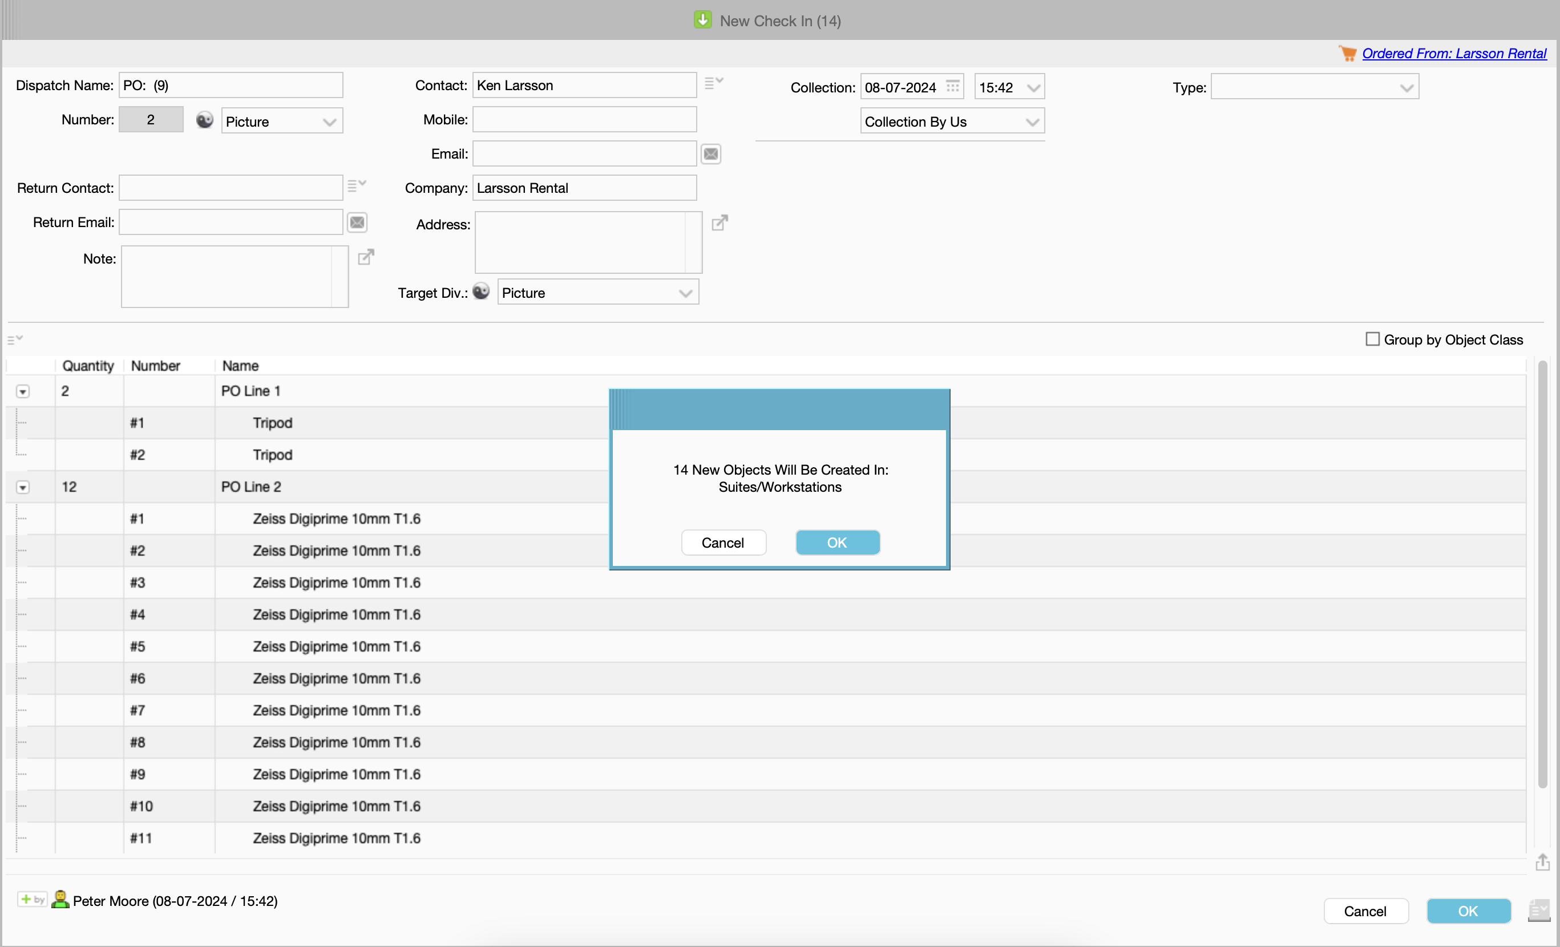The width and height of the screenshot is (1560, 947).
Task: Collapse the PO Line 2 group
Action: [23, 487]
